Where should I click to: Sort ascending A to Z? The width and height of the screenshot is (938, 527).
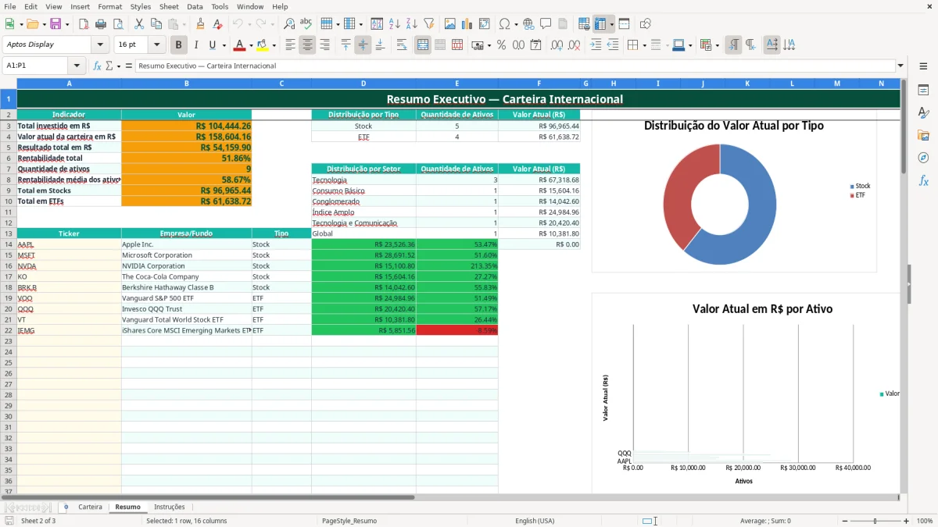coord(394,24)
